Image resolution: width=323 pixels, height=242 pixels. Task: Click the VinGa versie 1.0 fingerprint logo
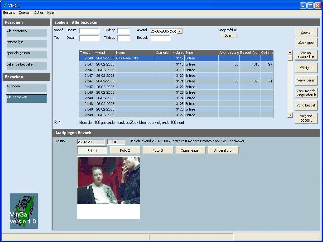[24, 211]
